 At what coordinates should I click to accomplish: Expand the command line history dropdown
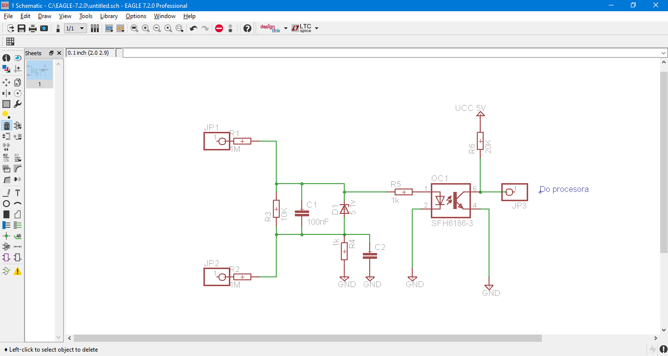pos(664,53)
